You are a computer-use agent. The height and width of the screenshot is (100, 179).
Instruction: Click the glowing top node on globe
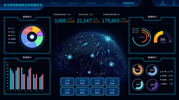click(x=108, y=39)
